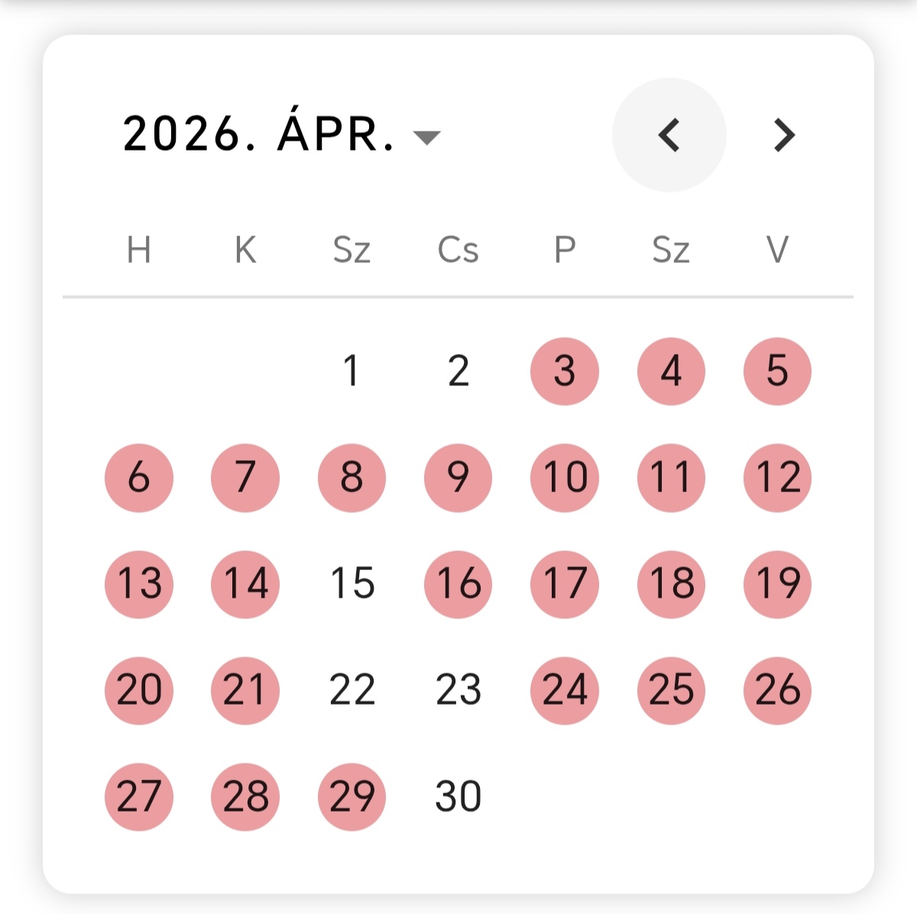Click highlighted date 13
Screen dimensions: 917x914
[x=139, y=584]
